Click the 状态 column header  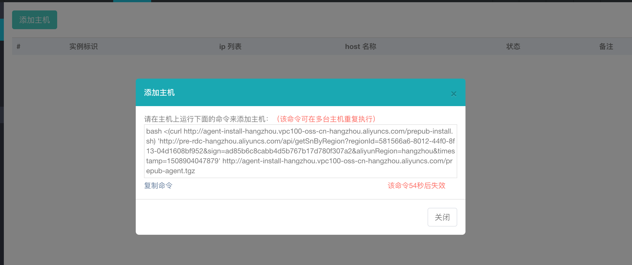pyautogui.click(x=513, y=46)
